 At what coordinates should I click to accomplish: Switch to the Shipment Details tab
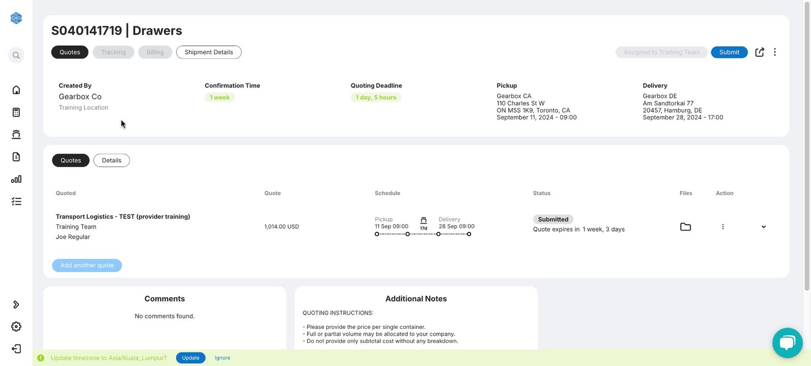tap(209, 52)
